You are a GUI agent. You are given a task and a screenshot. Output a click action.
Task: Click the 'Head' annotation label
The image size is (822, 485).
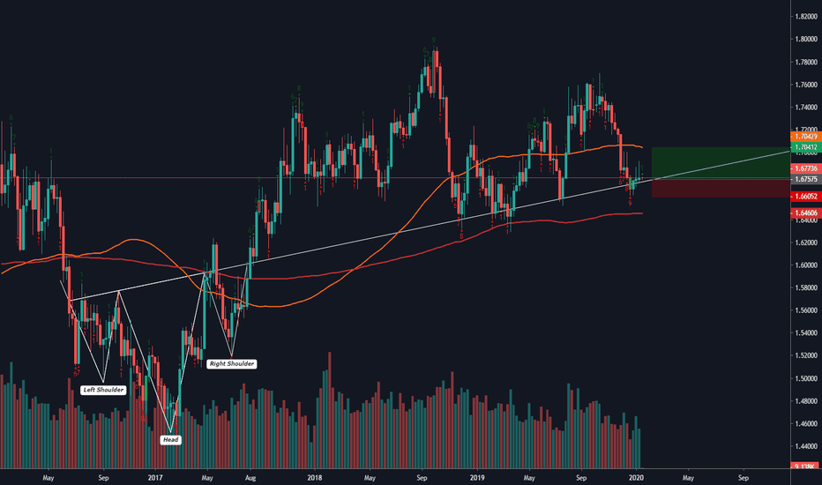point(170,438)
